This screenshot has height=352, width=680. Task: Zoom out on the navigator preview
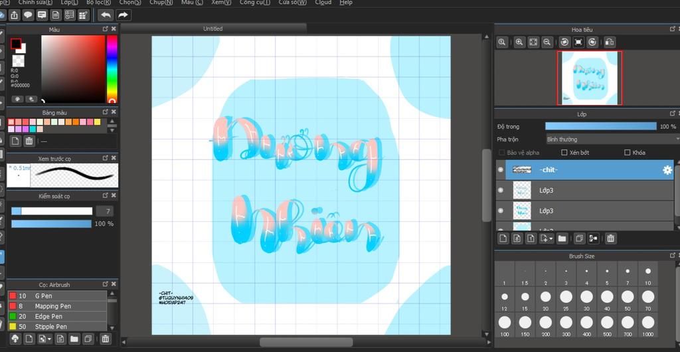coord(547,42)
